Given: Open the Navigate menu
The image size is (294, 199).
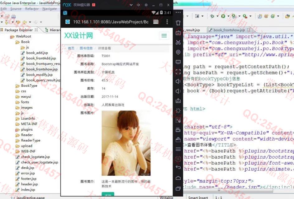Looking at the screenshot, I should (x=50, y=9).
